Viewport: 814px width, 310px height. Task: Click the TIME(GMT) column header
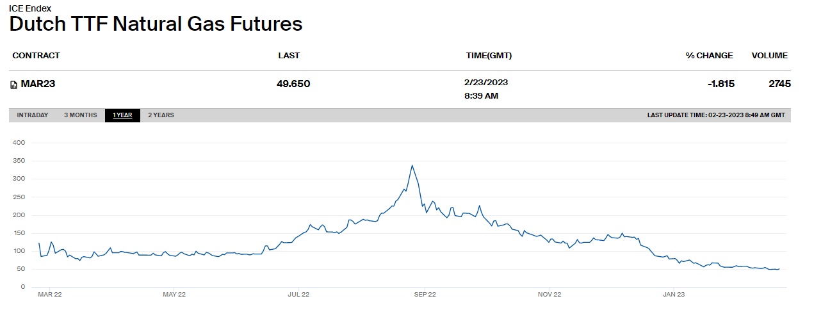click(489, 56)
